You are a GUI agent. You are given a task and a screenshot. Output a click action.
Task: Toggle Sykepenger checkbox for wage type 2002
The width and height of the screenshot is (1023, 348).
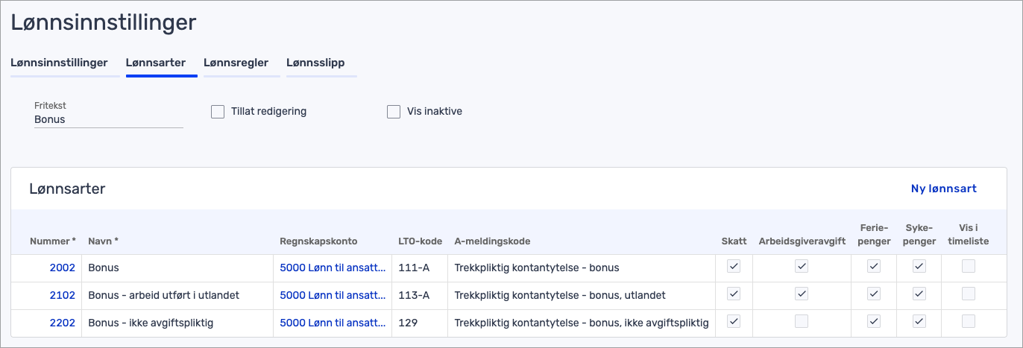(919, 267)
